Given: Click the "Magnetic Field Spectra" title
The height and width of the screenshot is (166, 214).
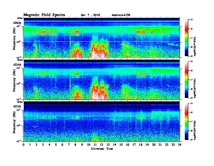Looking at the screenshot, I should point(44,15).
